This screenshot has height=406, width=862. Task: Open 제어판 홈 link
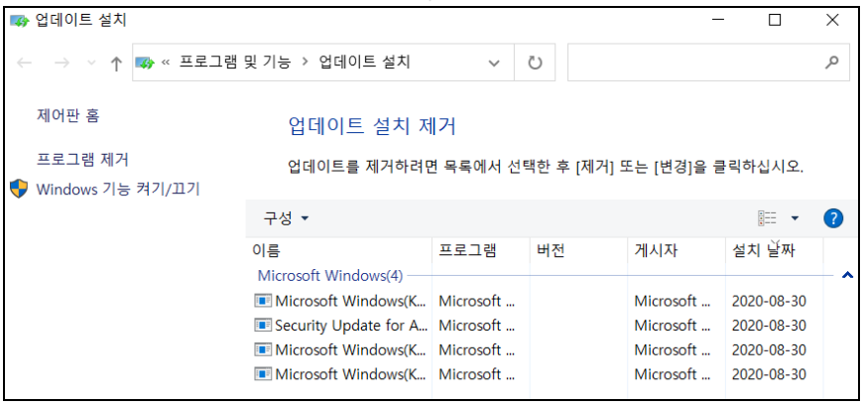(x=67, y=115)
